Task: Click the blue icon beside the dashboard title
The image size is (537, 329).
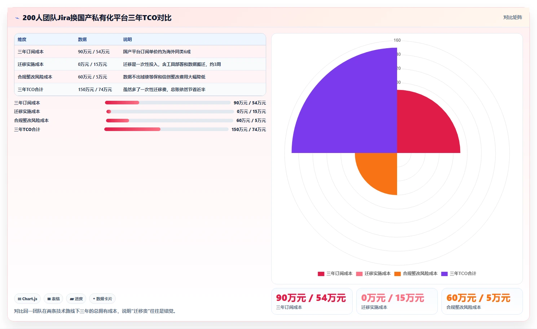Action: pos(17,18)
